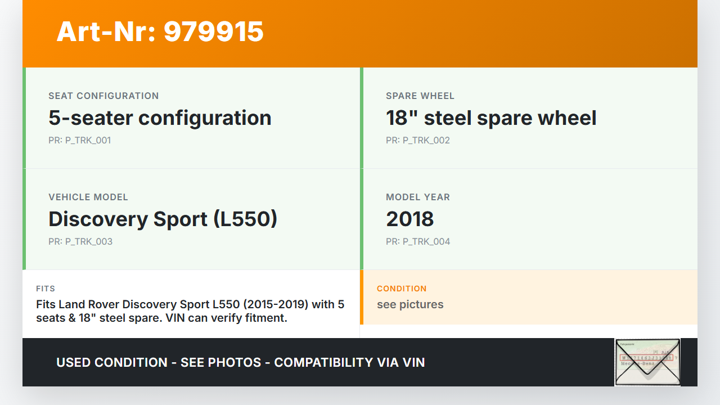Screen dimensions: 720x405
Task: Click the Land Rover fitment description text
Action: coord(190,311)
